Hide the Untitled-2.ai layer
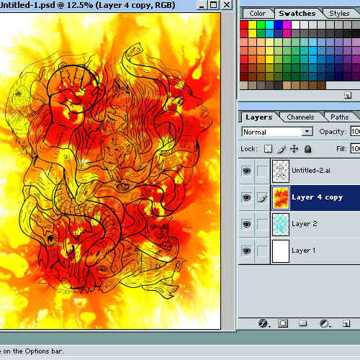Screen dimensions: 360x360 point(246,171)
